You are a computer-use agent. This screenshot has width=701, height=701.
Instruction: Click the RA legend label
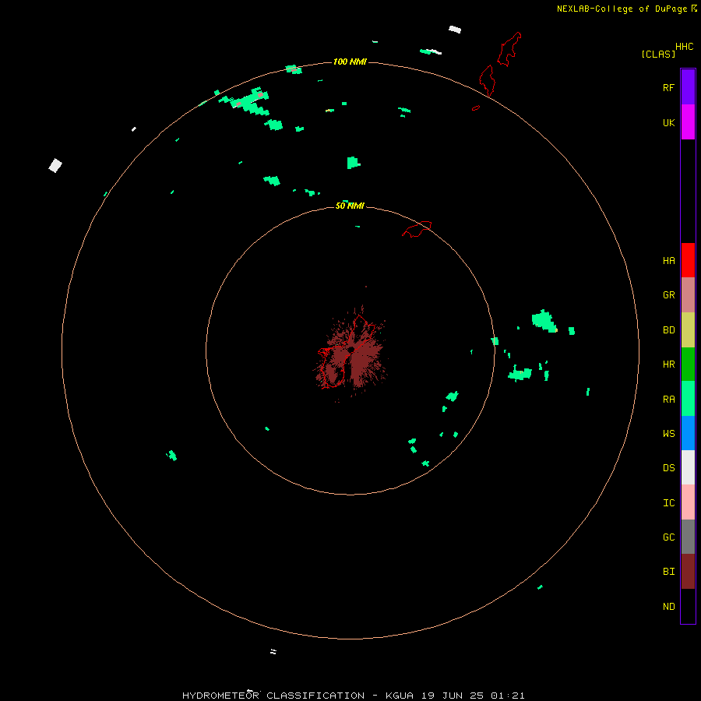[668, 400]
